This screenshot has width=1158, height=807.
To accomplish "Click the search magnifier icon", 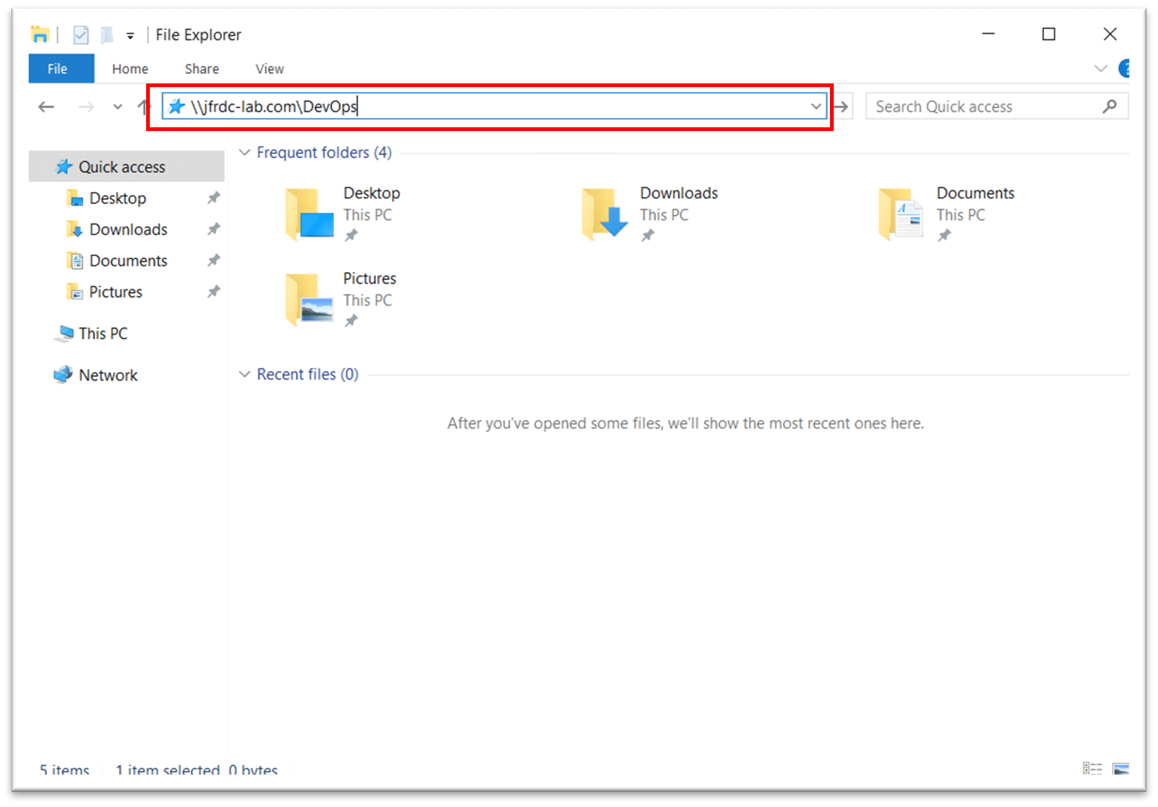I will coord(1109,106).
